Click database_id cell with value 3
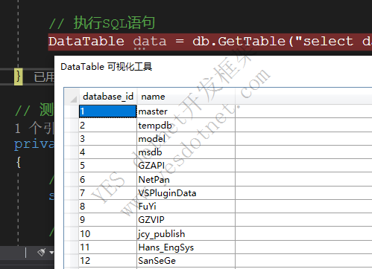372x269 pixels. (108, 139)
